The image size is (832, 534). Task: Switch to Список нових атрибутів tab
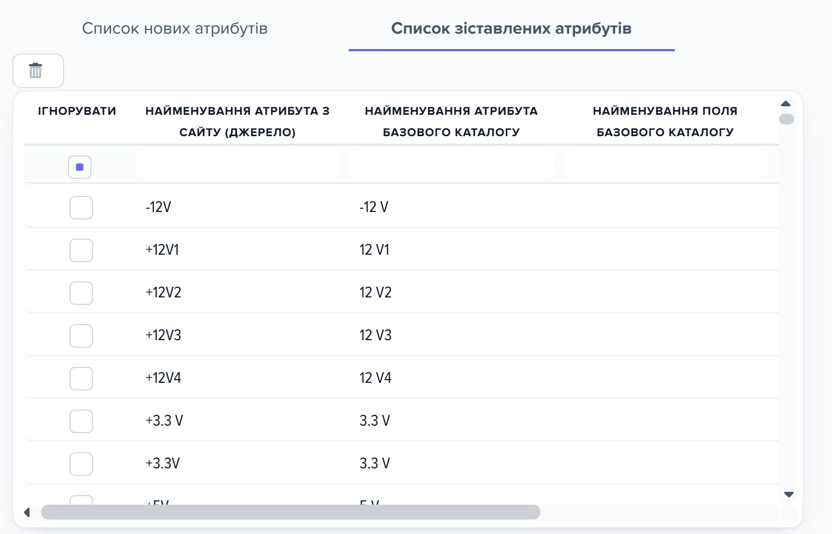175,28
